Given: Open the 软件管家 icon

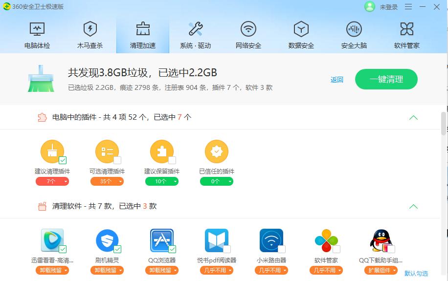Looking at the screenshot, I should [407, 29].
